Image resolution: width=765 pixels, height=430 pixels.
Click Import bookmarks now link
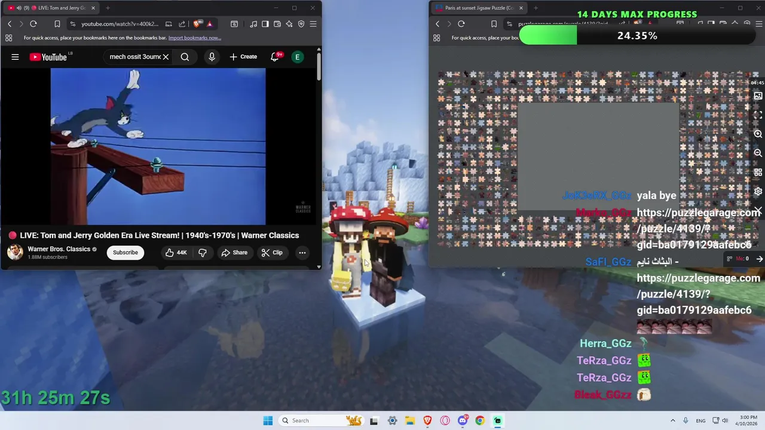[194, 38]
